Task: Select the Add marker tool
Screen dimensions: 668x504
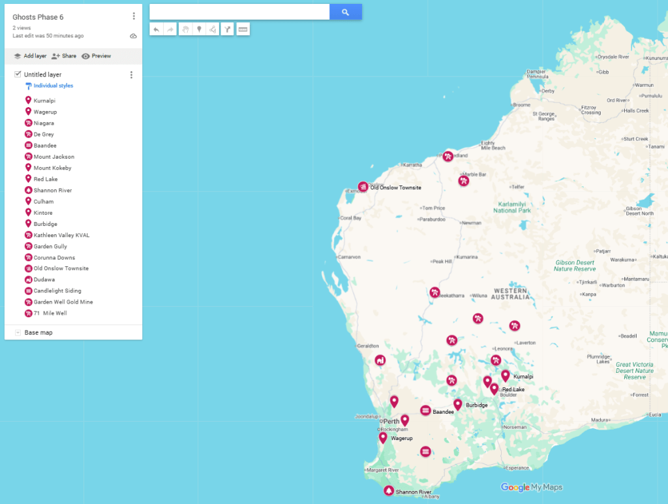Action: click(199, 29)
